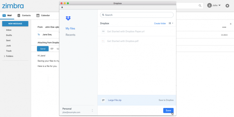Click the Send button

[43, 49]
